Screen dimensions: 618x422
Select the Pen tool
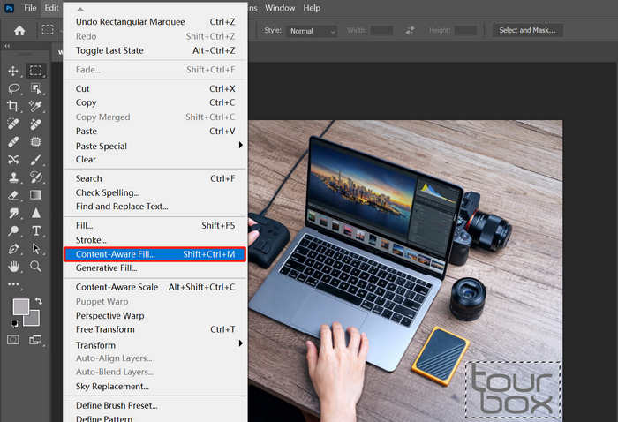tap(13, 249)
